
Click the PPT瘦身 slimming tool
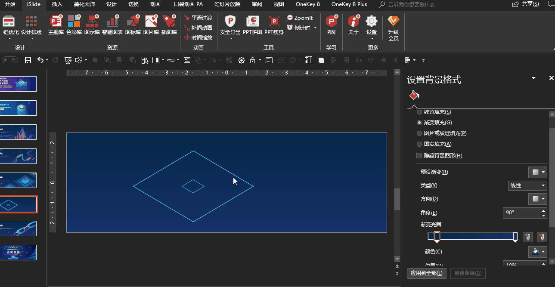point(274,25)
